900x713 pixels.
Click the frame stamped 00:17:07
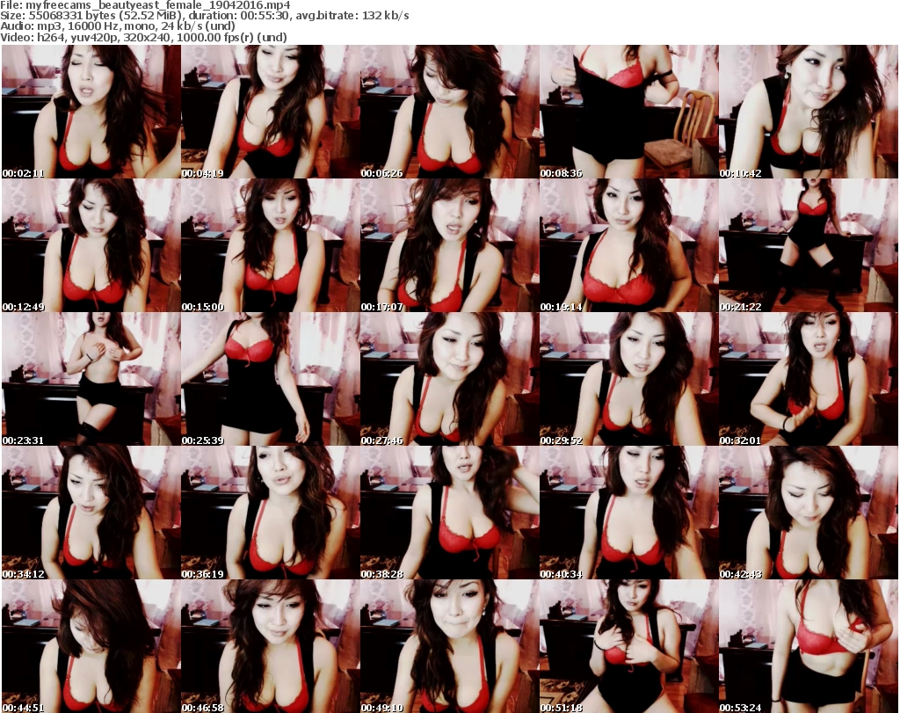click(x=449, y=245)
